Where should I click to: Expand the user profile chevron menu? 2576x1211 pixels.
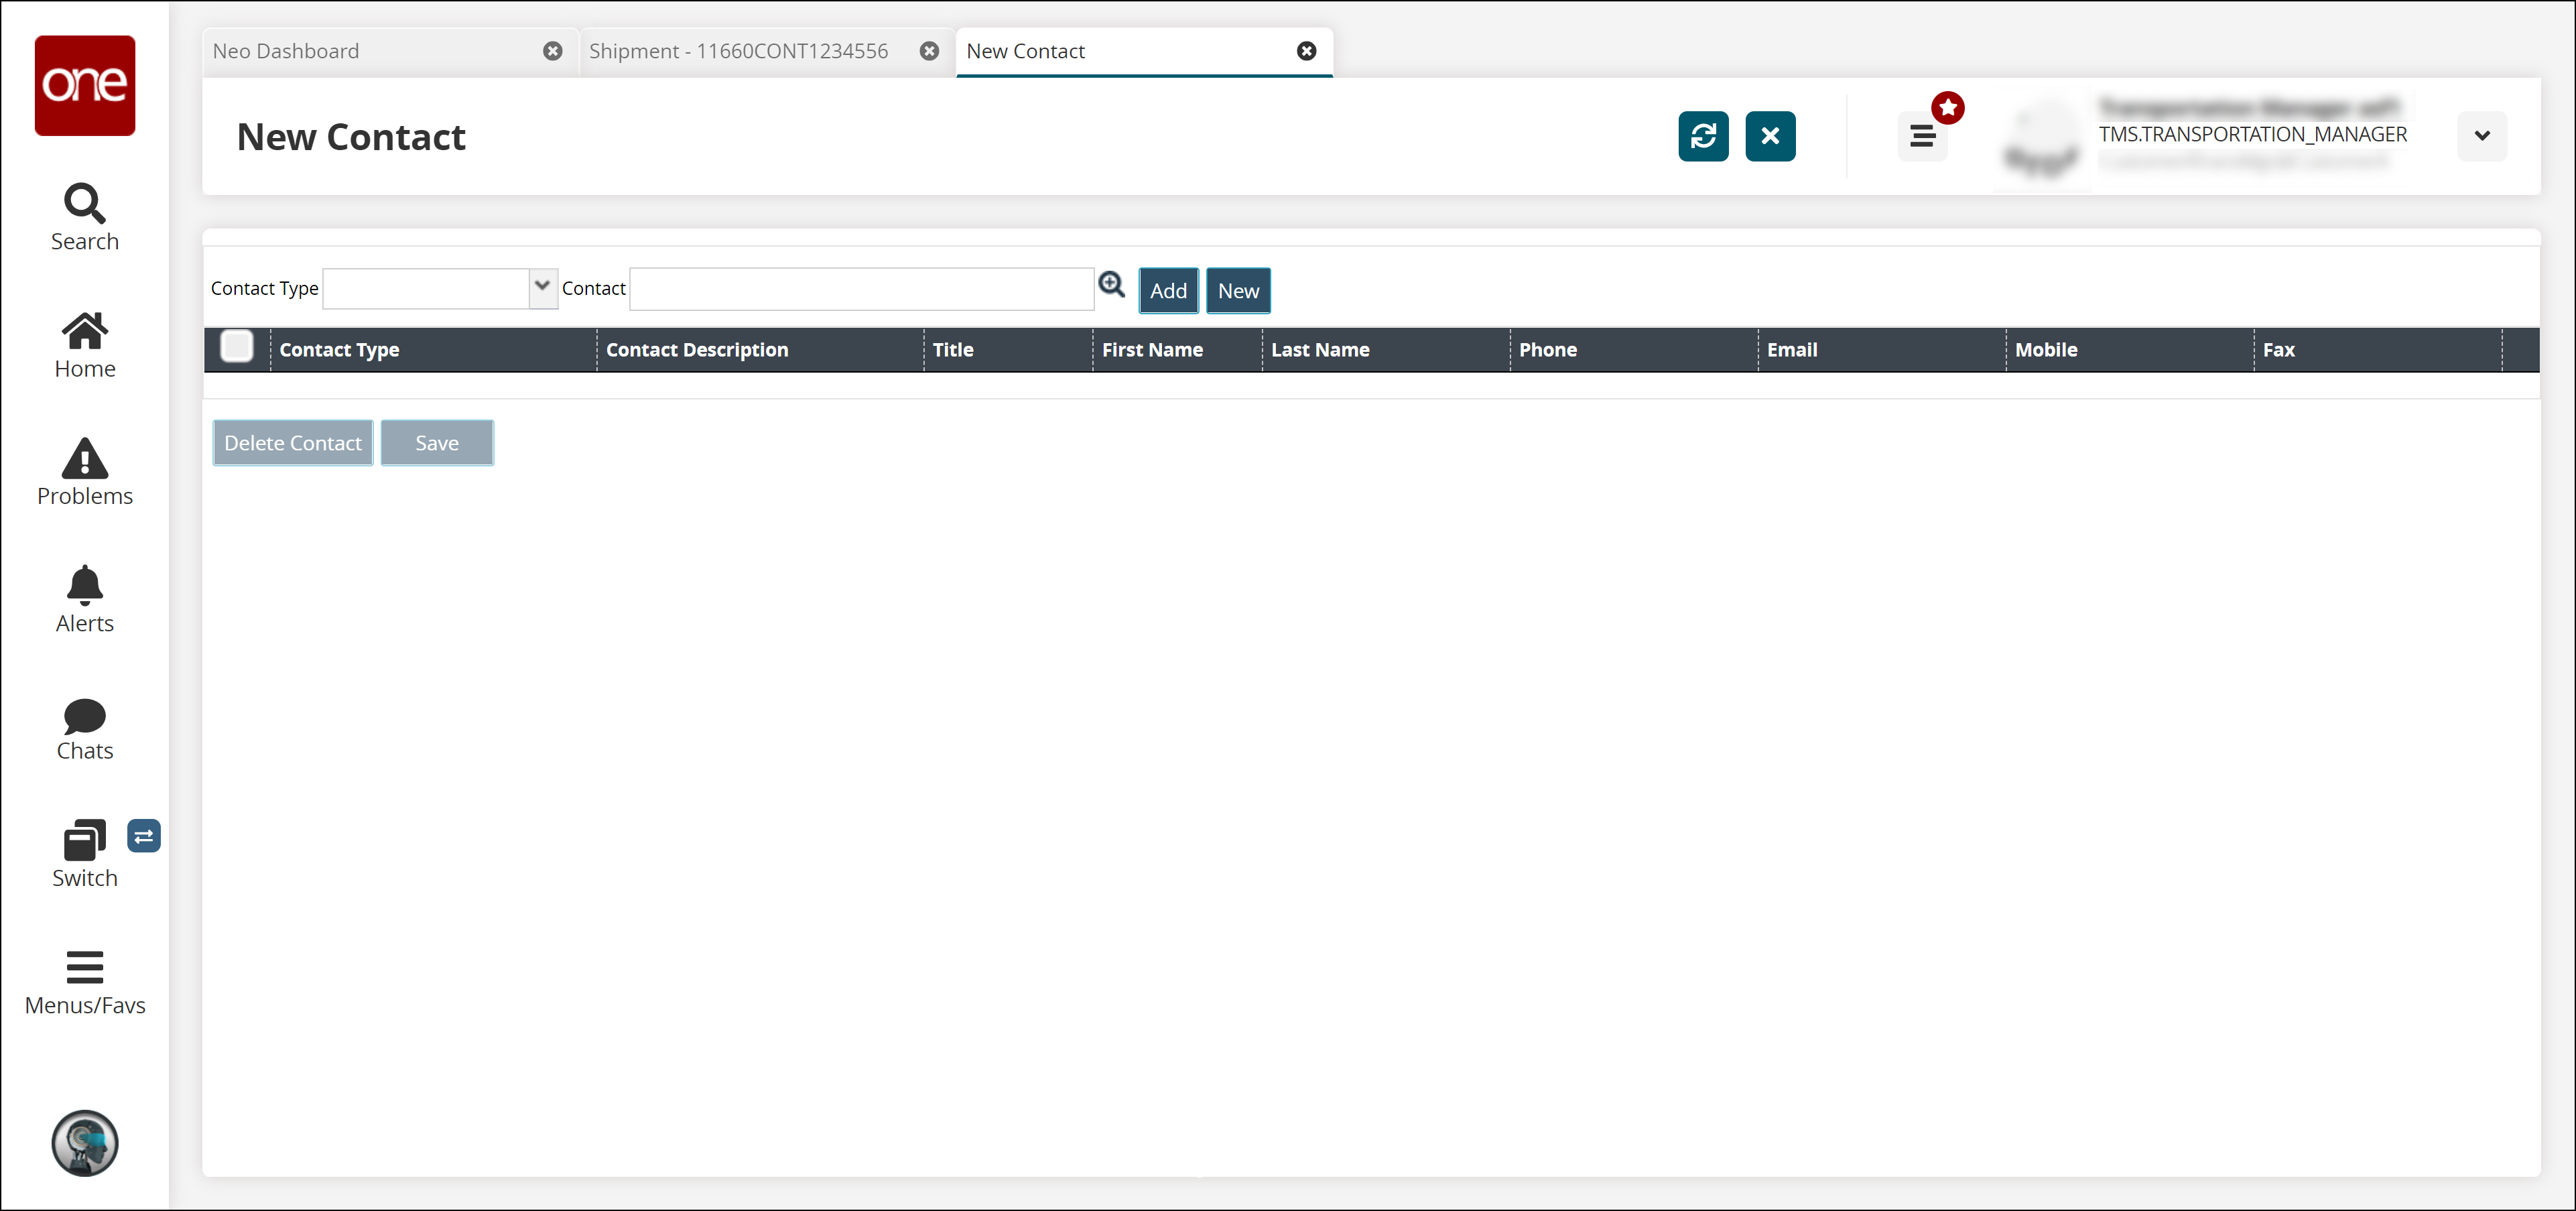2481,136
